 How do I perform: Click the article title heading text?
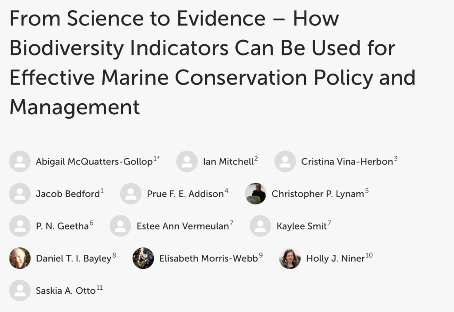(212, 63)
